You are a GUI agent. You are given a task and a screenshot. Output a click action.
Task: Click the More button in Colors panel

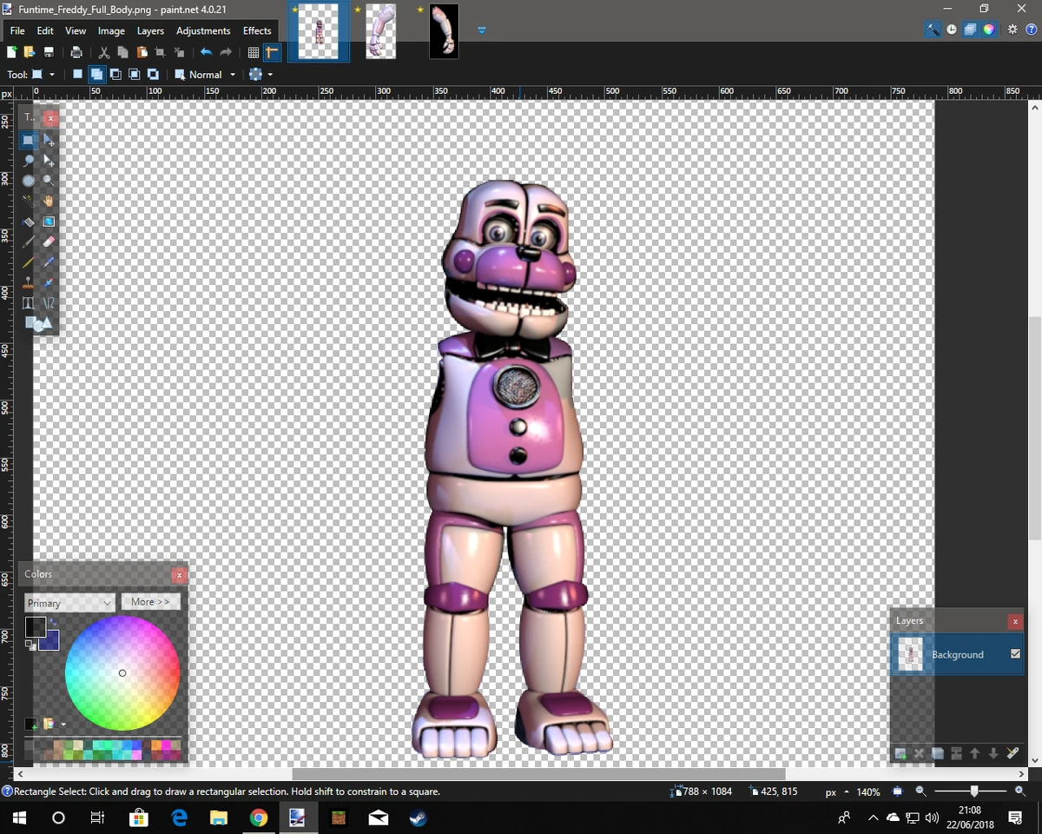click(x=150, y=601)
